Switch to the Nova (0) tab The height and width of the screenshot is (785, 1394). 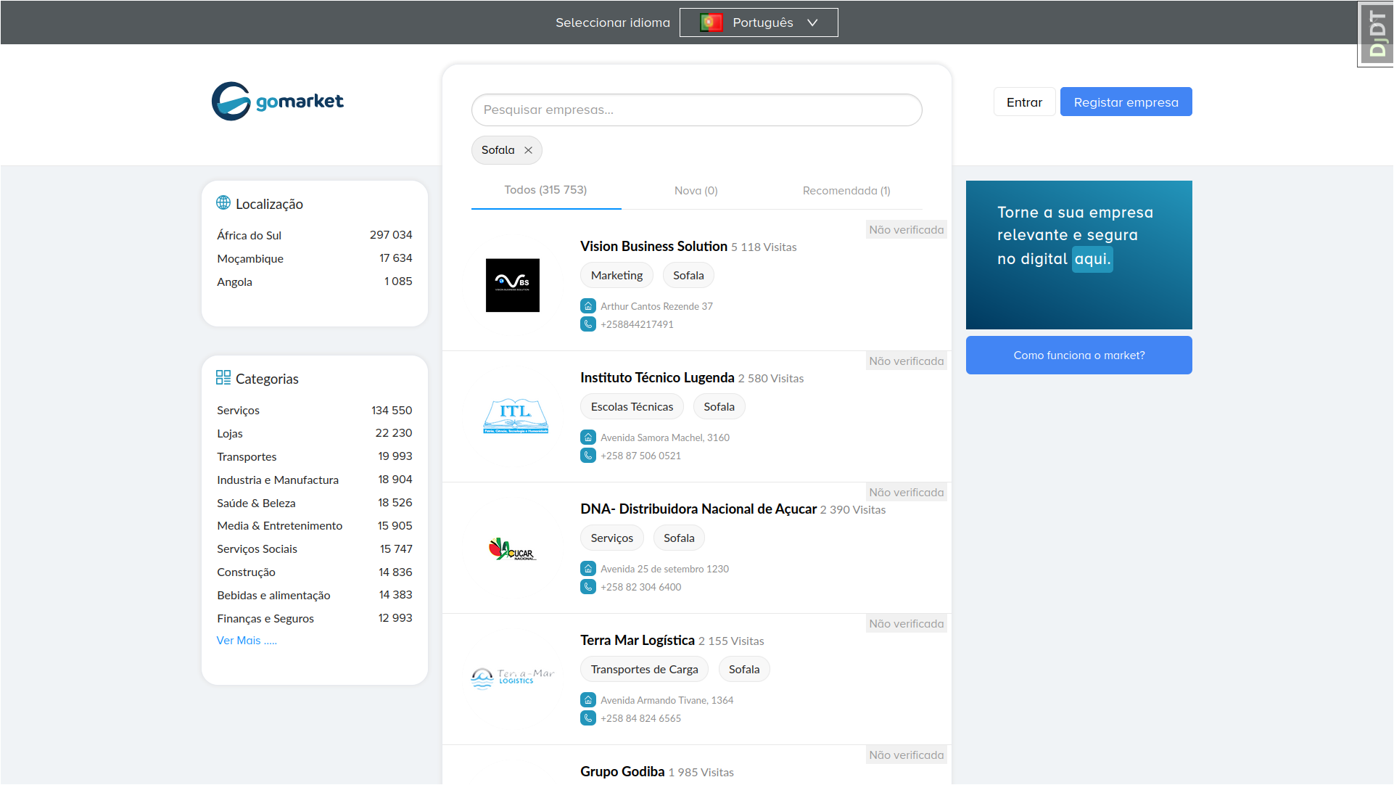(x=696, y=191)
